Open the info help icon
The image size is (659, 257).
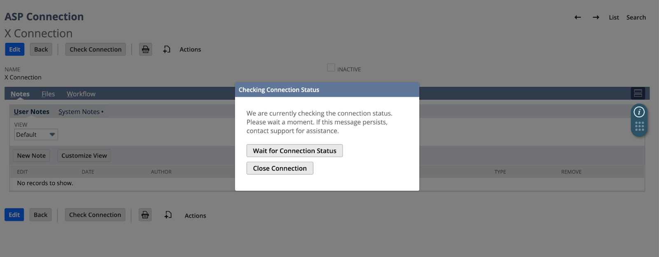pyautogui.click(x=639, y=112)
